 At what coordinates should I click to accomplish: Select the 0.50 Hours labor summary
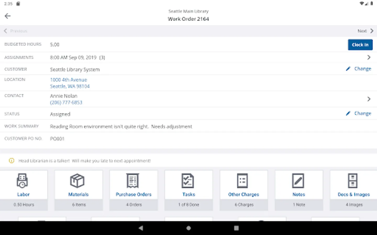tap(24, 205)
